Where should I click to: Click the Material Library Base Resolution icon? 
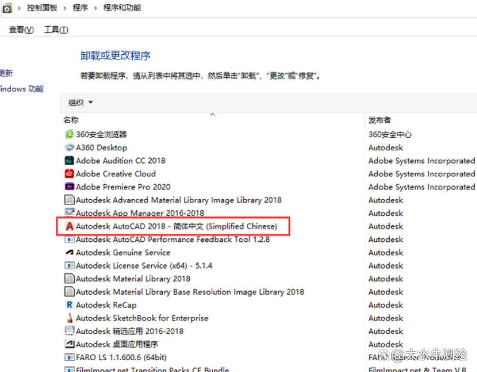pyautogui.click(x=70, y=291)
